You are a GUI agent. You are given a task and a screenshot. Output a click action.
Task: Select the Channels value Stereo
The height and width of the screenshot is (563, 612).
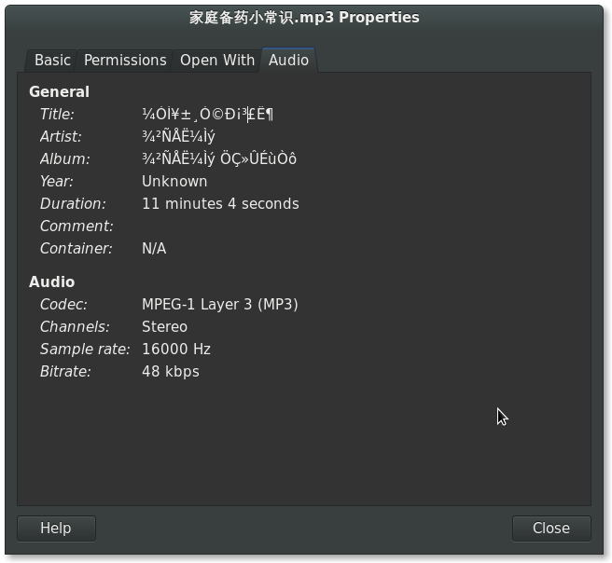pyautogui.click(x=164, y=327)
